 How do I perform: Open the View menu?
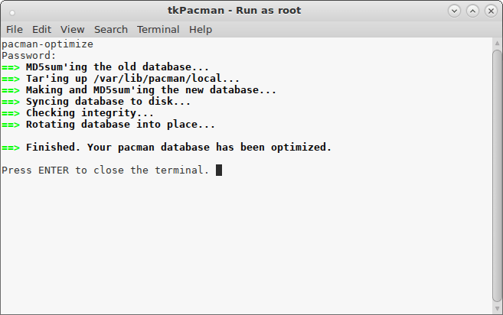pyautogui.click(x=73, y=30)
